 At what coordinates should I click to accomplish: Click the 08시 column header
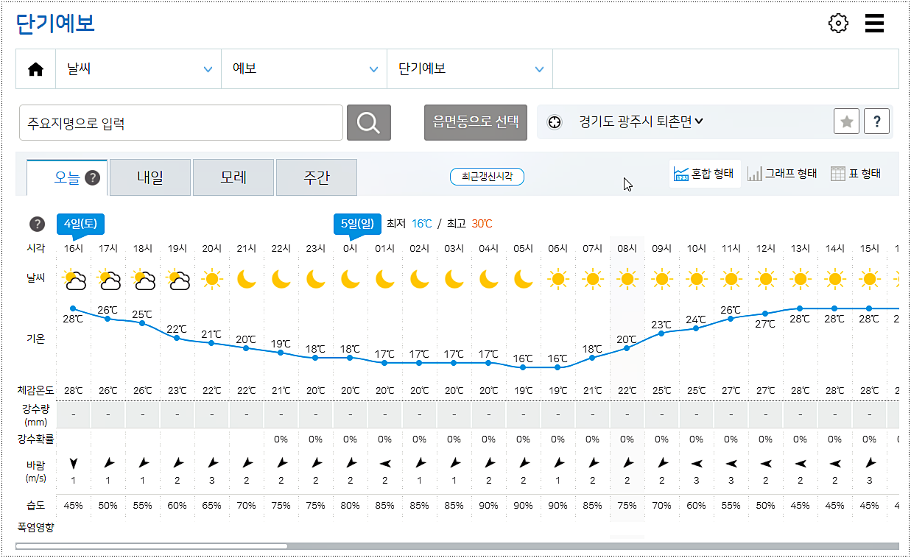click(x=627, y=249)
